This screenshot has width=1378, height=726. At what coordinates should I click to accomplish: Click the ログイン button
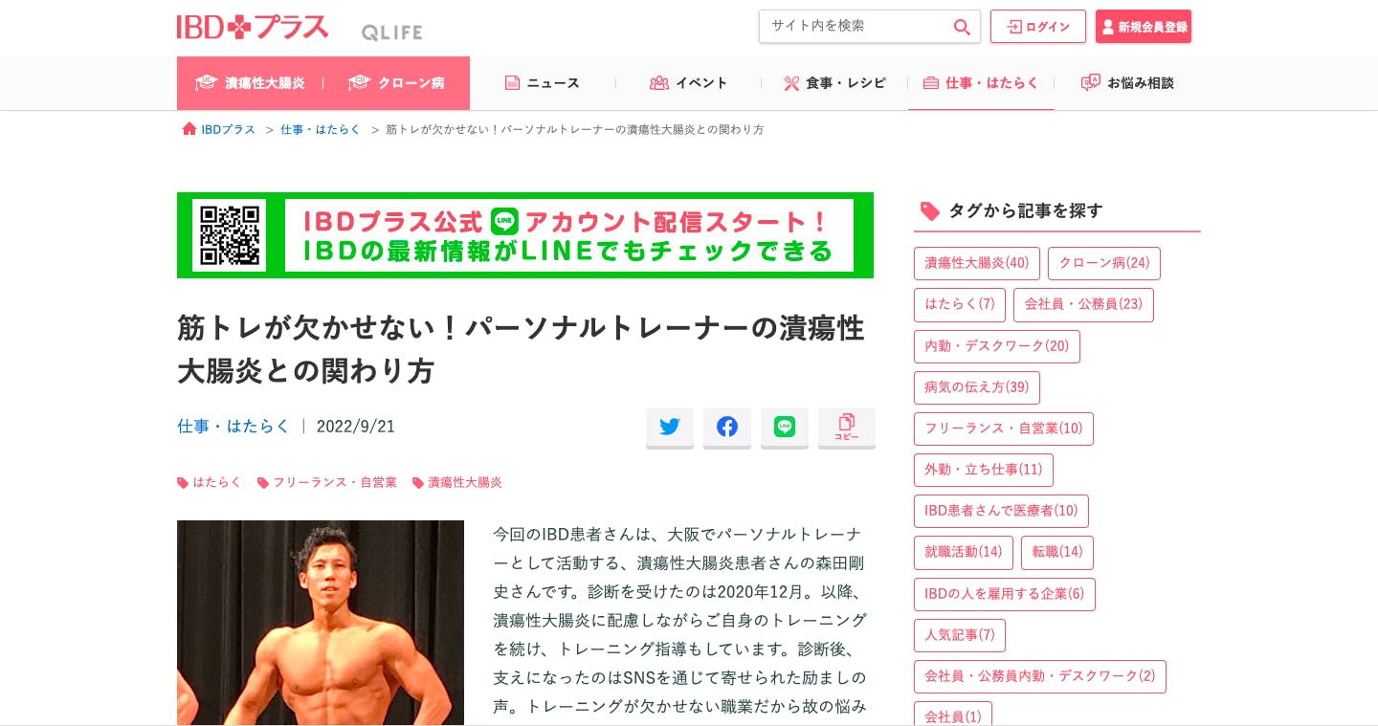click(x=1038, y=27)
